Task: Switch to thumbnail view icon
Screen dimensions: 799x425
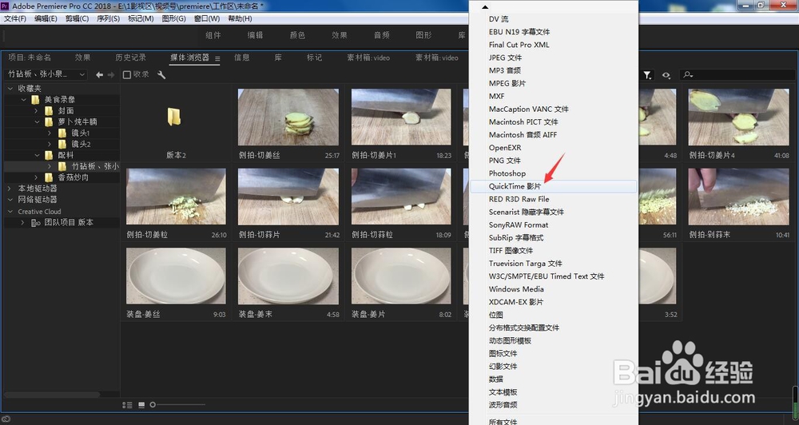Action: pos(141,405)
